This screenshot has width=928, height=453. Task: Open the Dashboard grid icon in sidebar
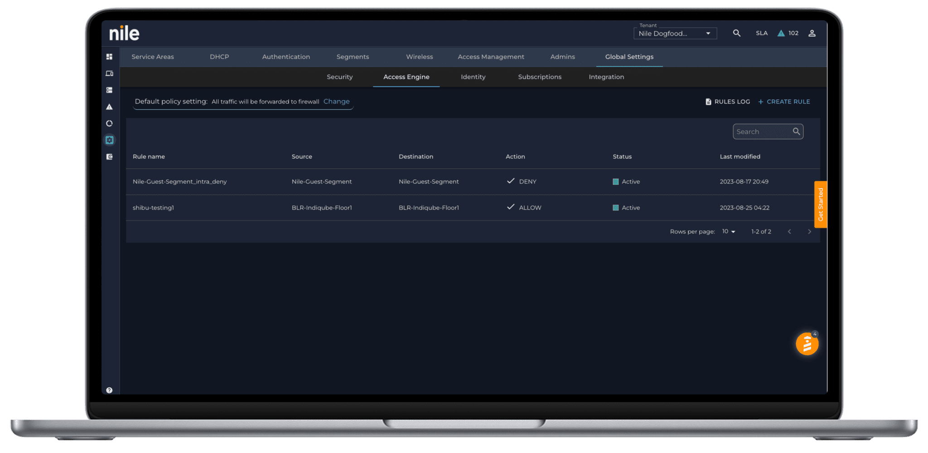point(109,57)
